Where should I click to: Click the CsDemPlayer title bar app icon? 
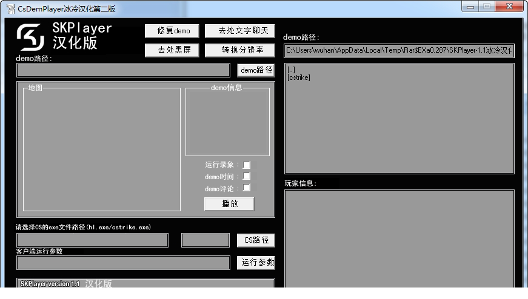pyautogui.click(x=11, y=8)
